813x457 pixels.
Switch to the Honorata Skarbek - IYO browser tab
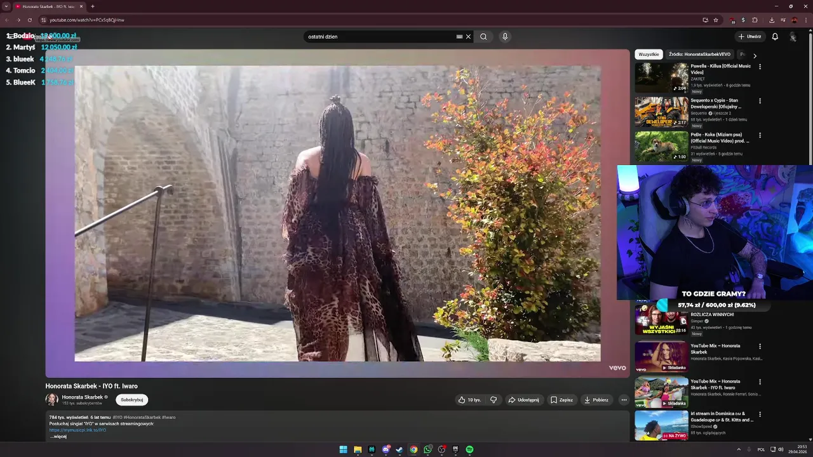(48, 6)
